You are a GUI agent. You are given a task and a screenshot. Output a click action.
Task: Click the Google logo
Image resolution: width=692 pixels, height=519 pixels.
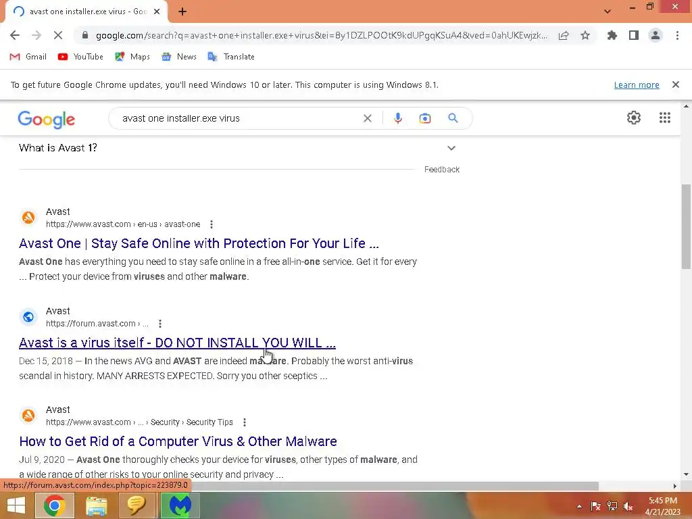pyautogui.click(x=47, y=119)
